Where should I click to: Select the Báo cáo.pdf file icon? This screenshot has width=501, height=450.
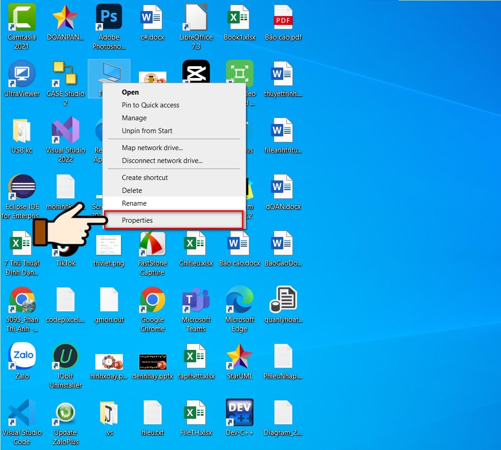coord(283,17)
